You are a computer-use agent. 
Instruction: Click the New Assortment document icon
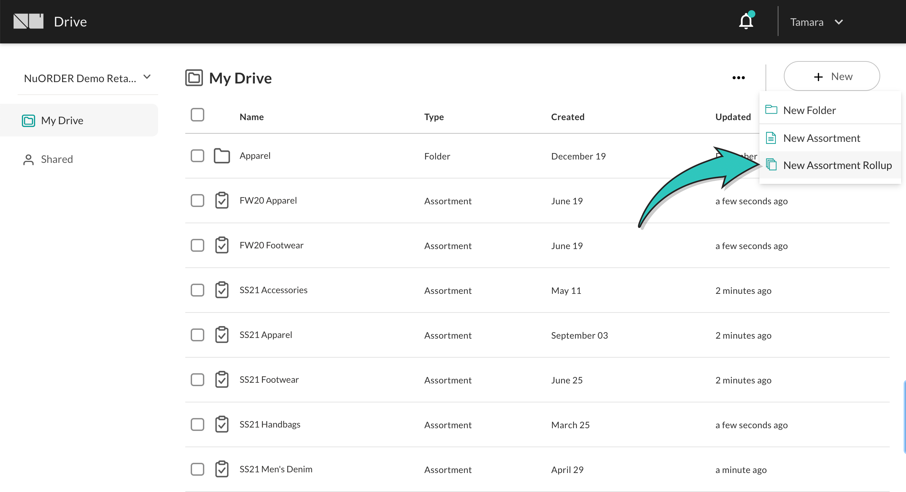[x=771, y=138]
